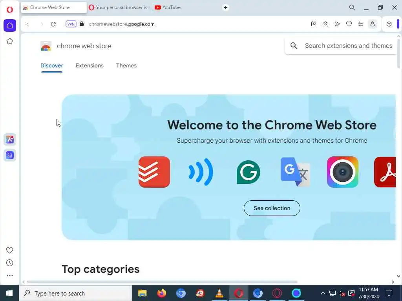Screen dimensions: 402x301
Task: Open the Speed Dial home sidebar icon
Action: click(10, 25)
